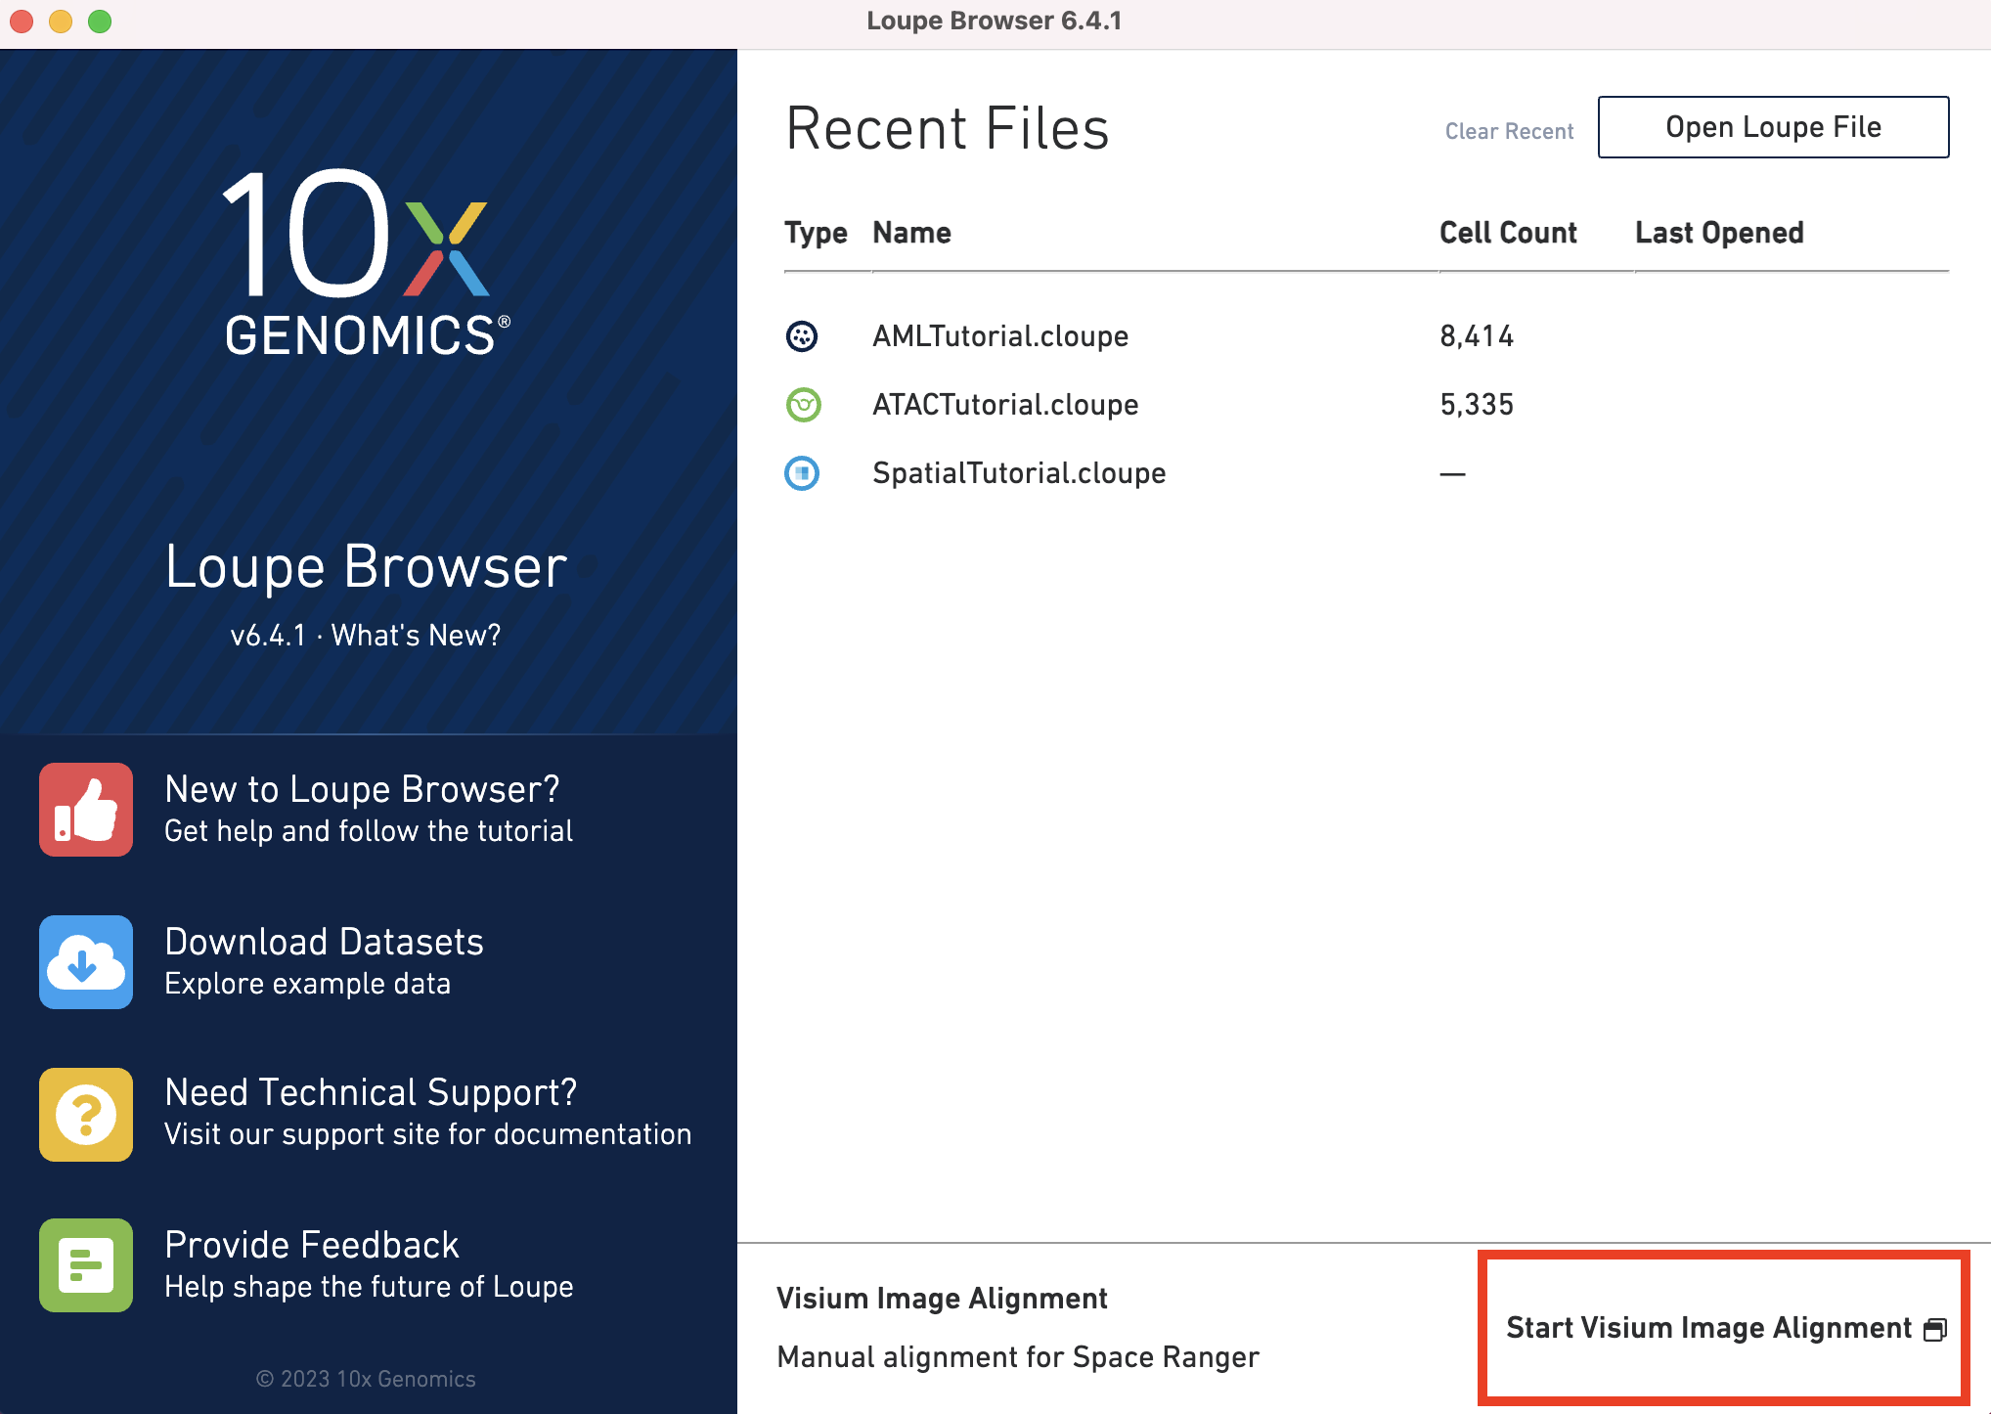
Task: Click the Open Loupe File button
Action: [x=1773, y=127]
